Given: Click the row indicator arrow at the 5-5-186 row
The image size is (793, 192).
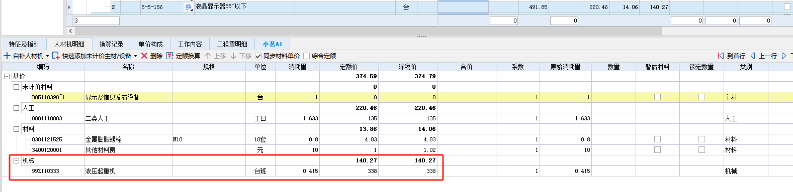Looking at the screenshot, I should tap(69, 7).
